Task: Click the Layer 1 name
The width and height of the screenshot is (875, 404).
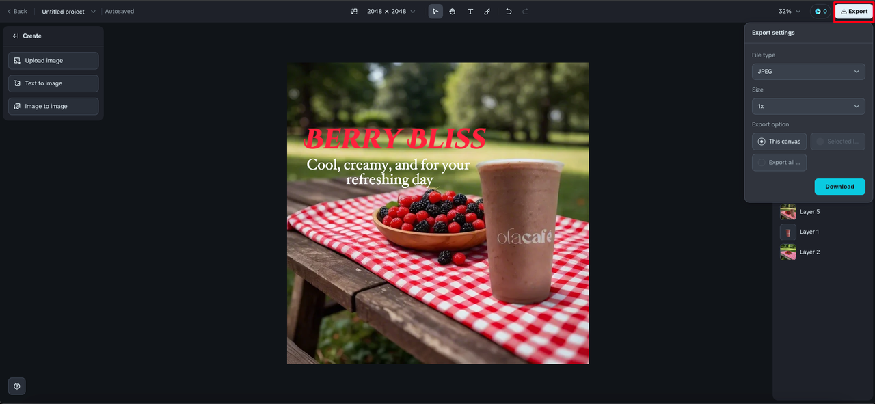Action: tap(809, 232)
